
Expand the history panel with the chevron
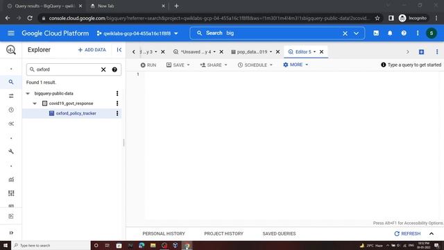[x=432, y=234]
